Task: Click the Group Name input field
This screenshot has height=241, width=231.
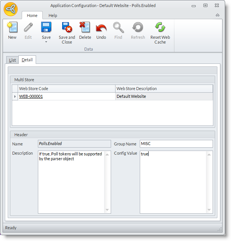Action: [x=176, y=144]
